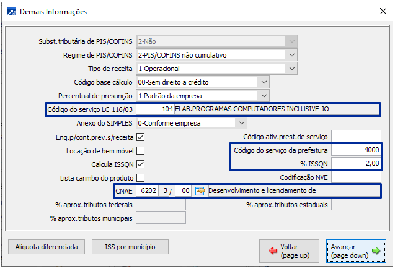Screen dimensions: 395x269
Task: Enable Locação de bem móvel checkbox
Action: [x=140, y=151]
